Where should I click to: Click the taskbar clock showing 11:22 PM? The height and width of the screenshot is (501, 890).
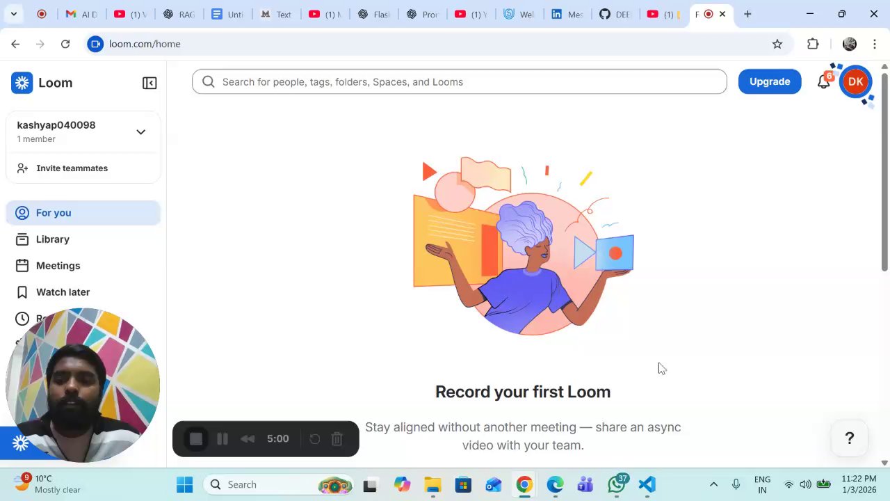click(x=859, y=484)
